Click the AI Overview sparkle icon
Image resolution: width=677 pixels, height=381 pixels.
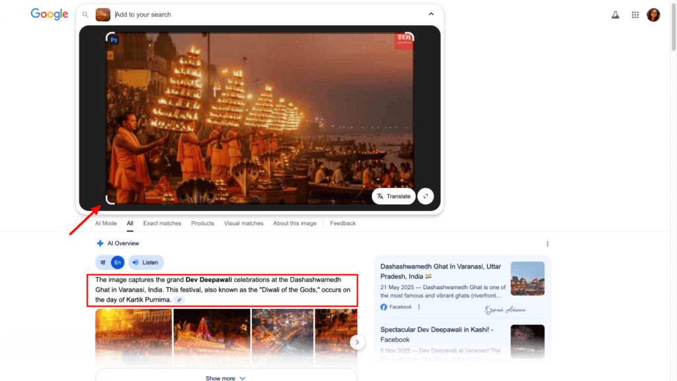tap(99, 243)
